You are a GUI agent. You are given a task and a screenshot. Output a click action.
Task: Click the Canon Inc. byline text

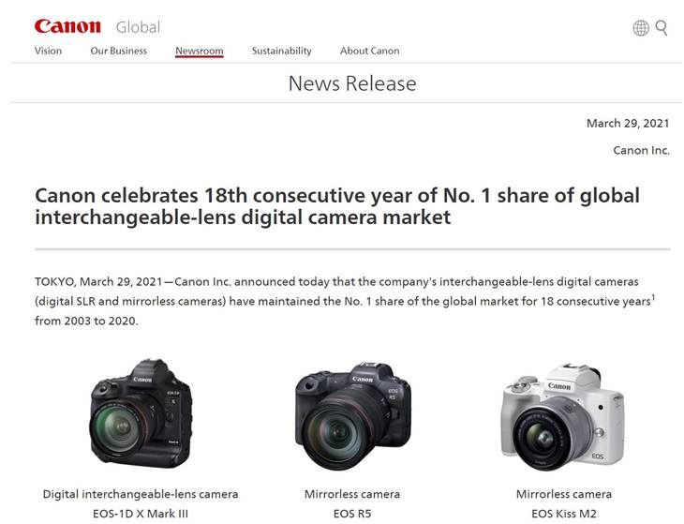pyautogui.click(x=641, y=151)
